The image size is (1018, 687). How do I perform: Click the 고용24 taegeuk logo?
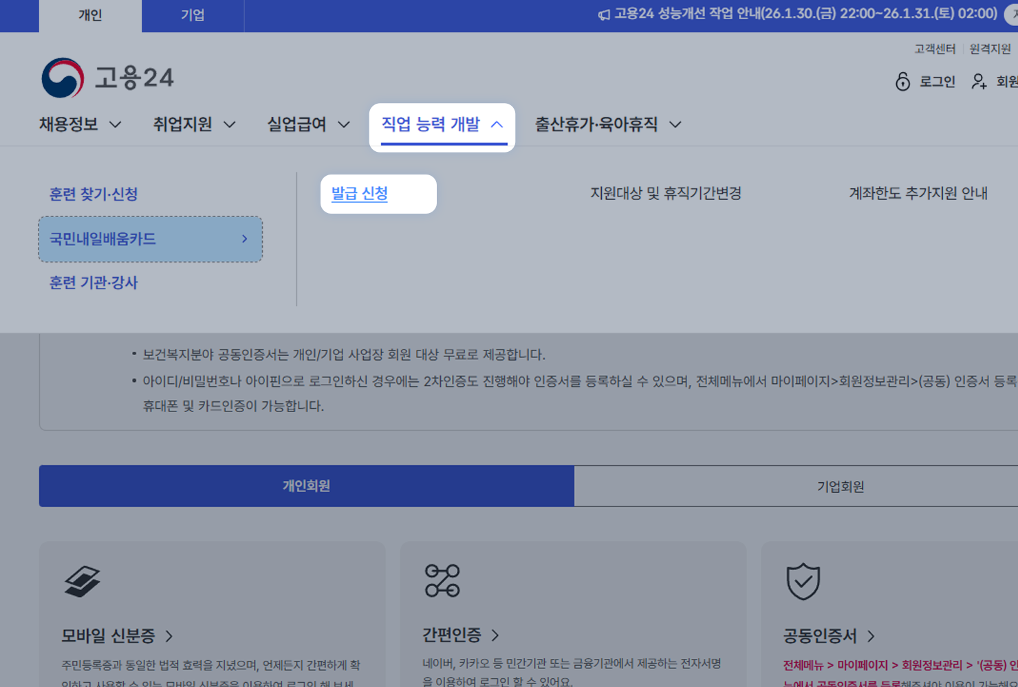point(63,77)
